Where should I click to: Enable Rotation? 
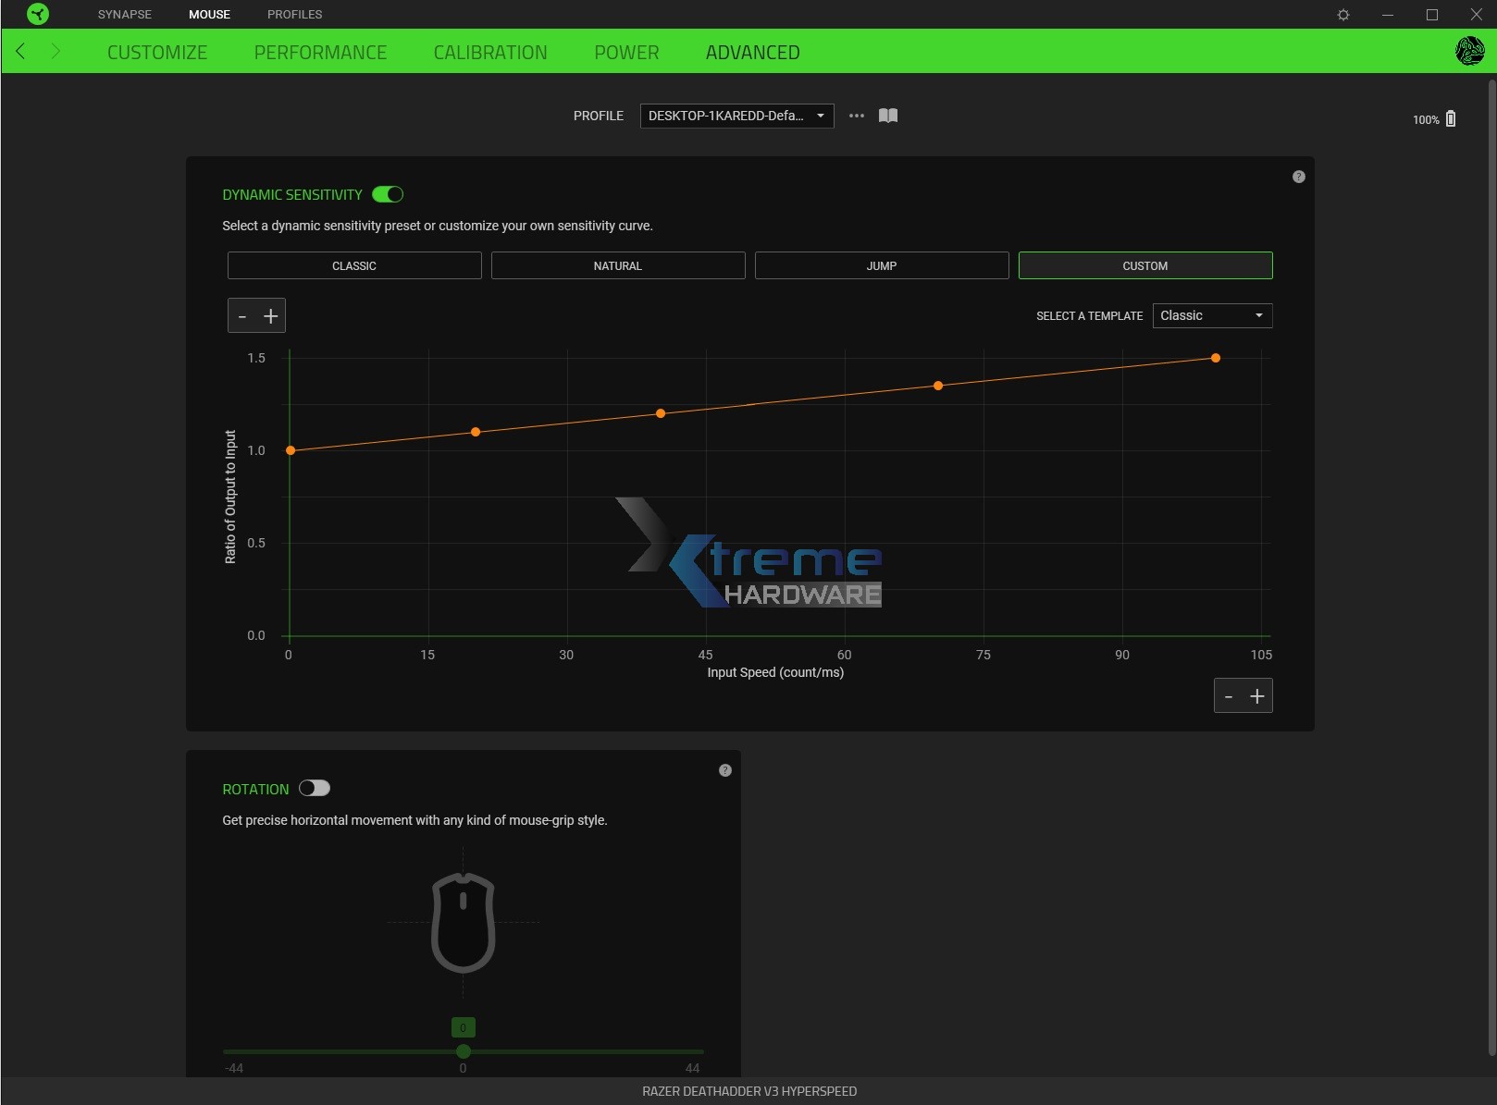315,788
